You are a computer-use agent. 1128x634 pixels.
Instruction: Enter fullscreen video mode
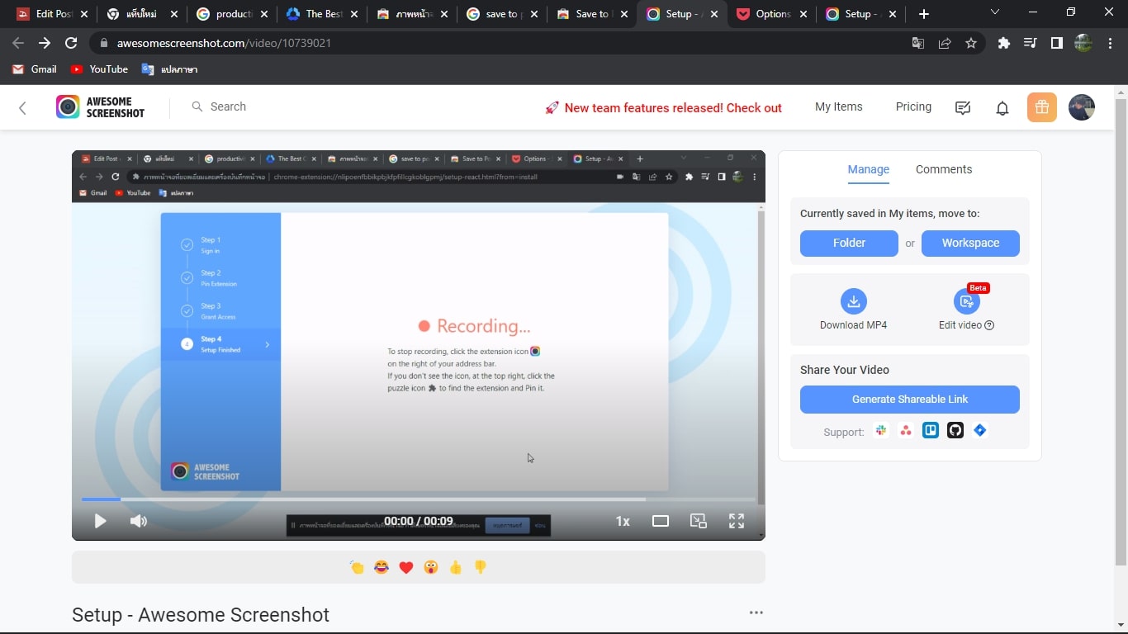737,521
